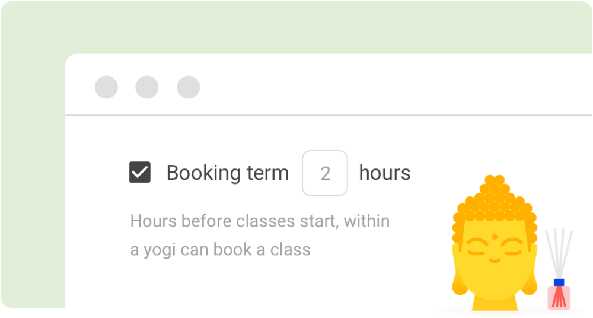Viewport: 593px width, 318px height.
Task: Click the Buddha's left ear
Action: coord(458,273)
